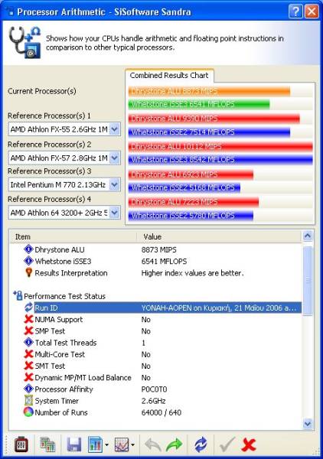Image resolution: width=323 pixels, height=459 pixels.
Task: Click the blue Whetstone iSSE2 5168 MFLOPS bar
Action: pyautogui.click(x=184, y=187)
